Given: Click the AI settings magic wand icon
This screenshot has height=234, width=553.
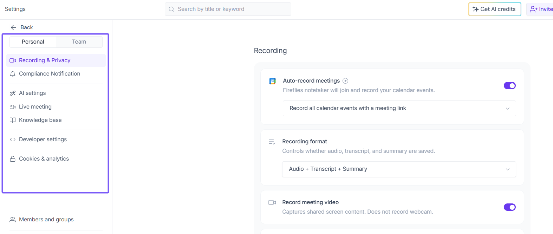Looking at the screenshot, I should tap(13, 93).
